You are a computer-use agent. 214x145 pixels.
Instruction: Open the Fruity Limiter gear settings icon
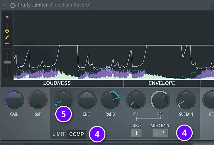[13, 5]
